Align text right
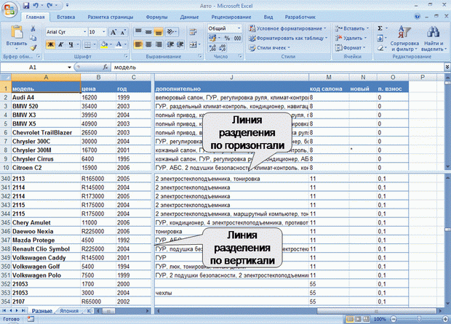451x324 pixels. (159, 44)
